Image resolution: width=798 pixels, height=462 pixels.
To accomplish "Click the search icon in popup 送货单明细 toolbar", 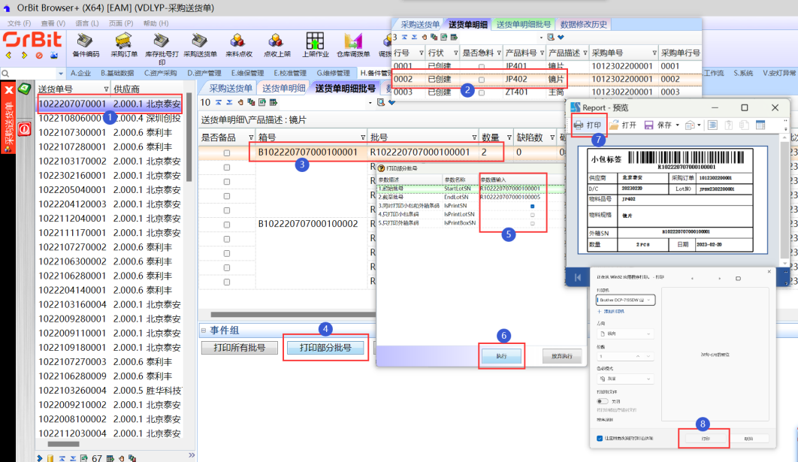I will (x=551, y=37).
